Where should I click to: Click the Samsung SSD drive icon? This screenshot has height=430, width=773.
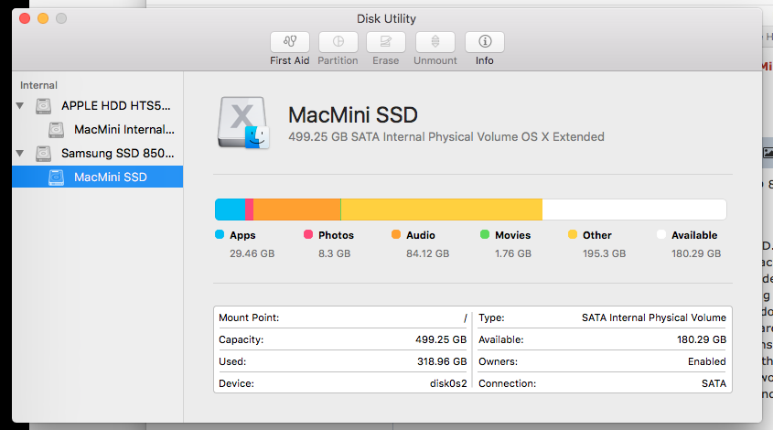(x=43, y=154)
